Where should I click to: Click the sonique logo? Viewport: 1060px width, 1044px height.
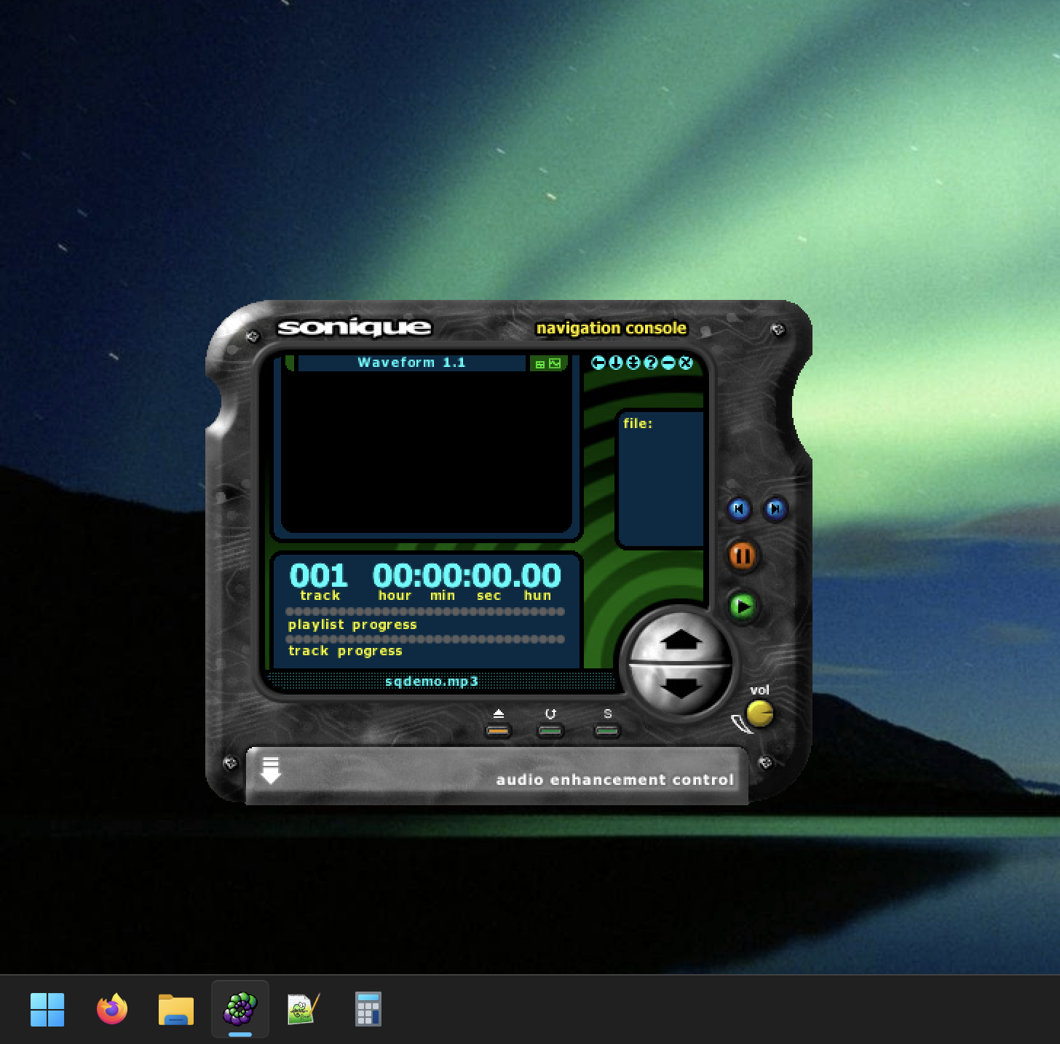(355, 328)
